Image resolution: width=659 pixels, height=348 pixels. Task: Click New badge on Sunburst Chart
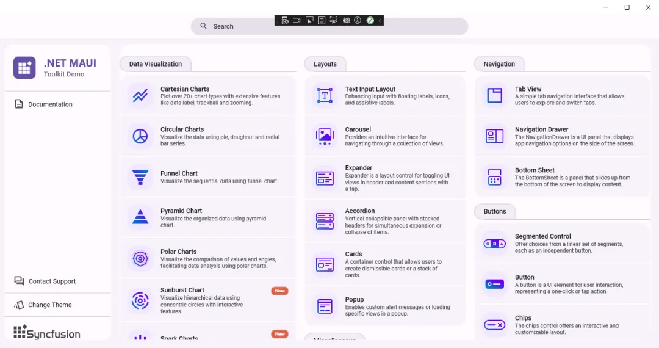tap(279, 291)
